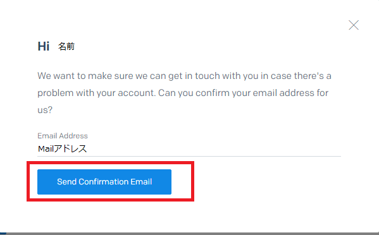379x235 pixels.
Task: Click the word 'Confirmation' on the blue button
Action: 104,182
